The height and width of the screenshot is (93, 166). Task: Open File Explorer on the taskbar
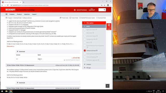[x=6, y=91]
